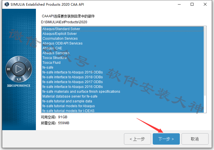
Task: Click the 上一步 (Back) button
Action: tap(137, 139)
